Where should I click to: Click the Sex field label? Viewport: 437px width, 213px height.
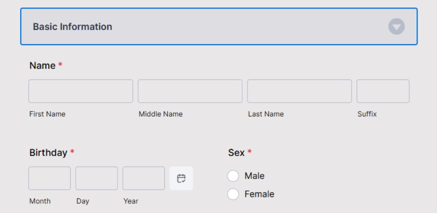coord(236,153)
